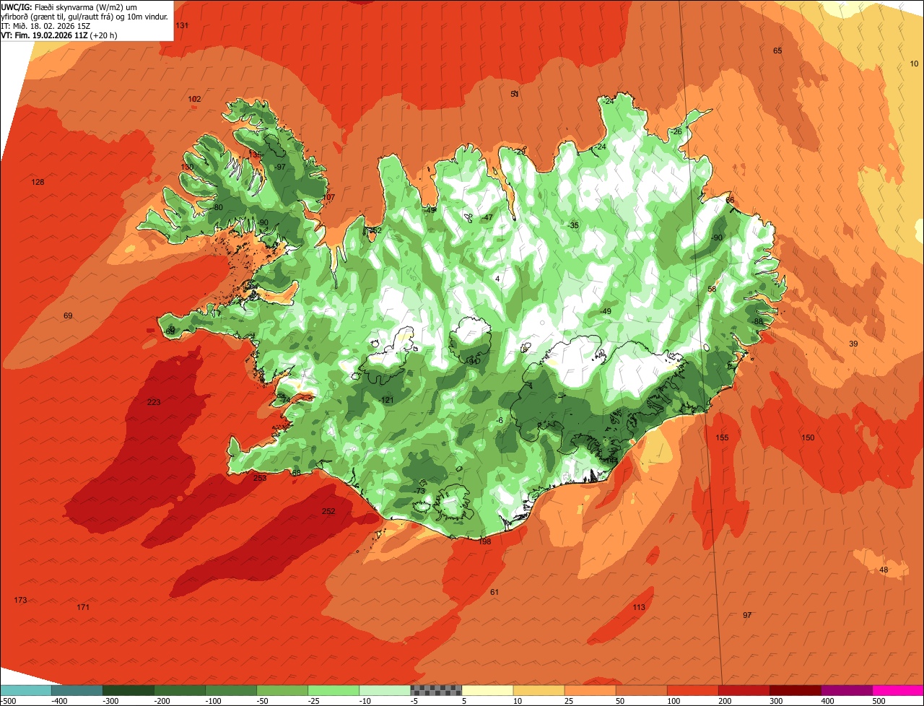Viewport: 924px width, 706px height.
Task: Click the map value '73'
Action: click(420, 491)
